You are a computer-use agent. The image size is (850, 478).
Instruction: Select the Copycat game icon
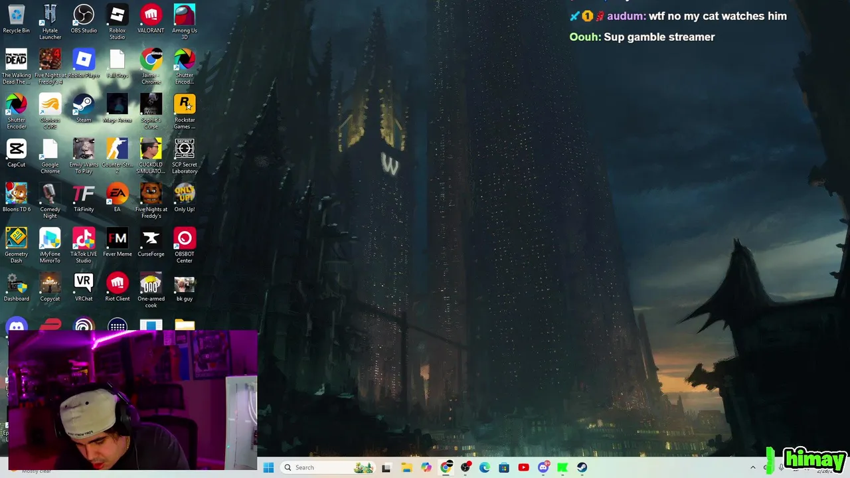[50, 286]
